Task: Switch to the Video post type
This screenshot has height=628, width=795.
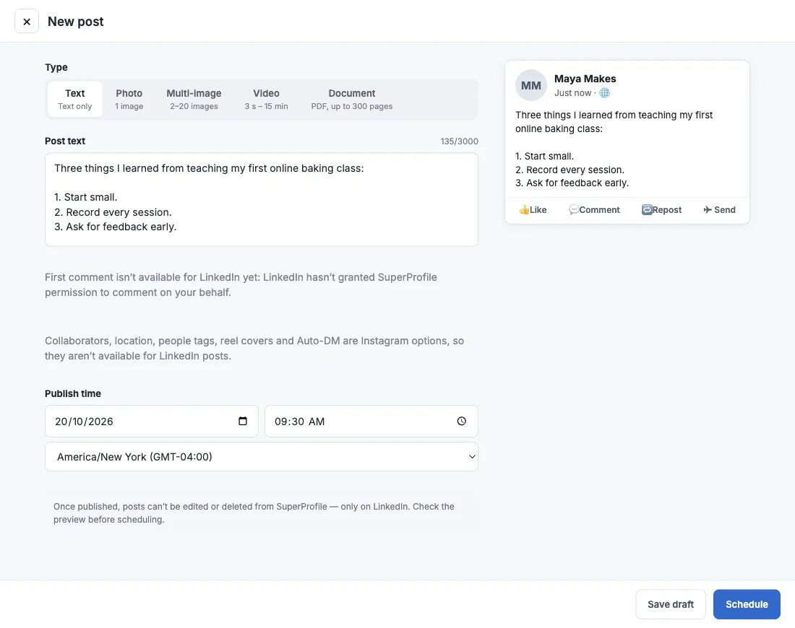Action: pyautogui.click(x=266, y=100)
